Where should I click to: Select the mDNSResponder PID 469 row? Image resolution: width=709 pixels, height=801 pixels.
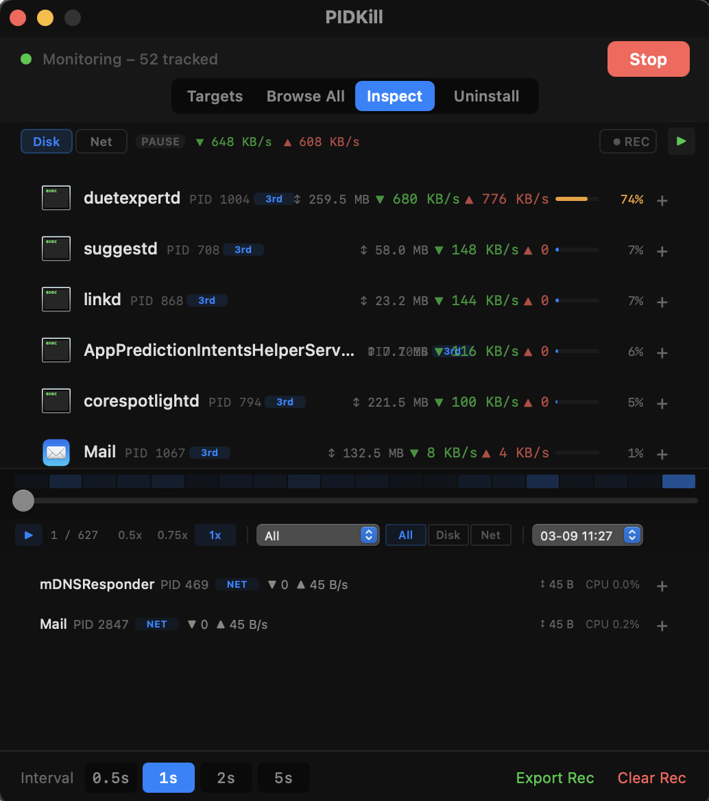point(354,585)
